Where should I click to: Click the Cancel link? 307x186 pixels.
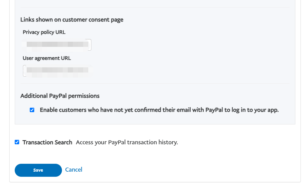pyautogui.click(x=74, y=170)
